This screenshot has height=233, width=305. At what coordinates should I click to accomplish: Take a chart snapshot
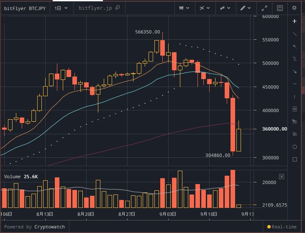click(280, 8)
